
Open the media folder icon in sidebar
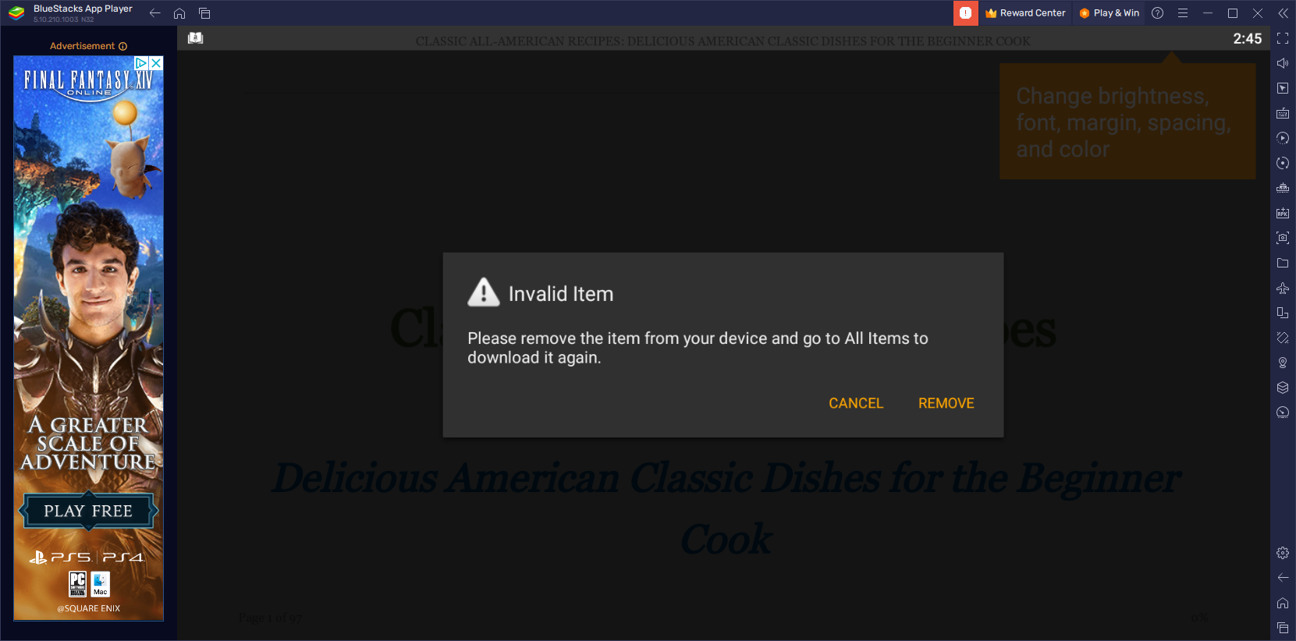(x=1283, y=263)
